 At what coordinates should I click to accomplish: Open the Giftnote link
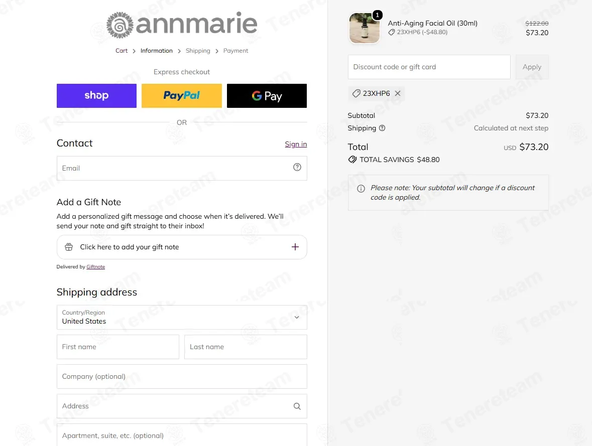[95, 267]
